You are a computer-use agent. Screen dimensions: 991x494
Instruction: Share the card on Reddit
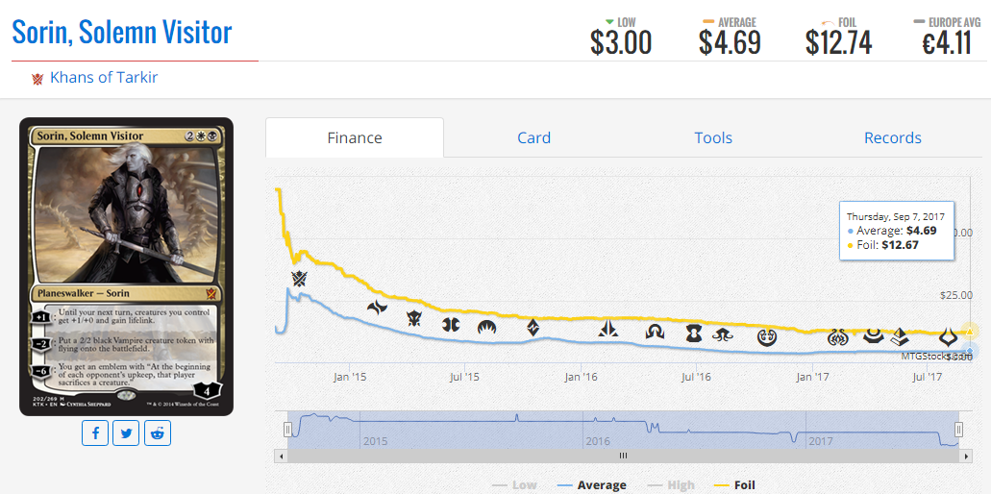pyautogui.click(x=158, y=433)
